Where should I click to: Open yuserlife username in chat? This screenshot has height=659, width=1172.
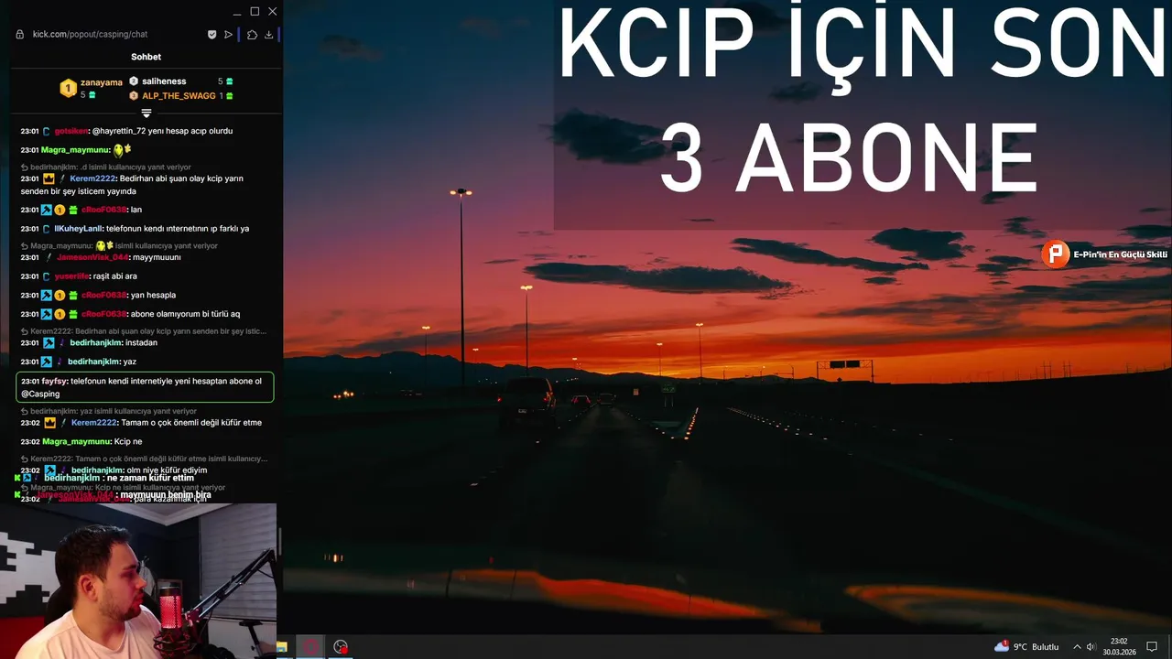[x=71, y=276]
